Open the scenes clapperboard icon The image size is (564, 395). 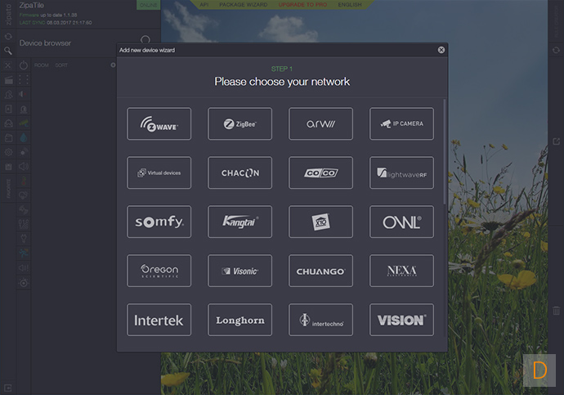tap(9, 80)
